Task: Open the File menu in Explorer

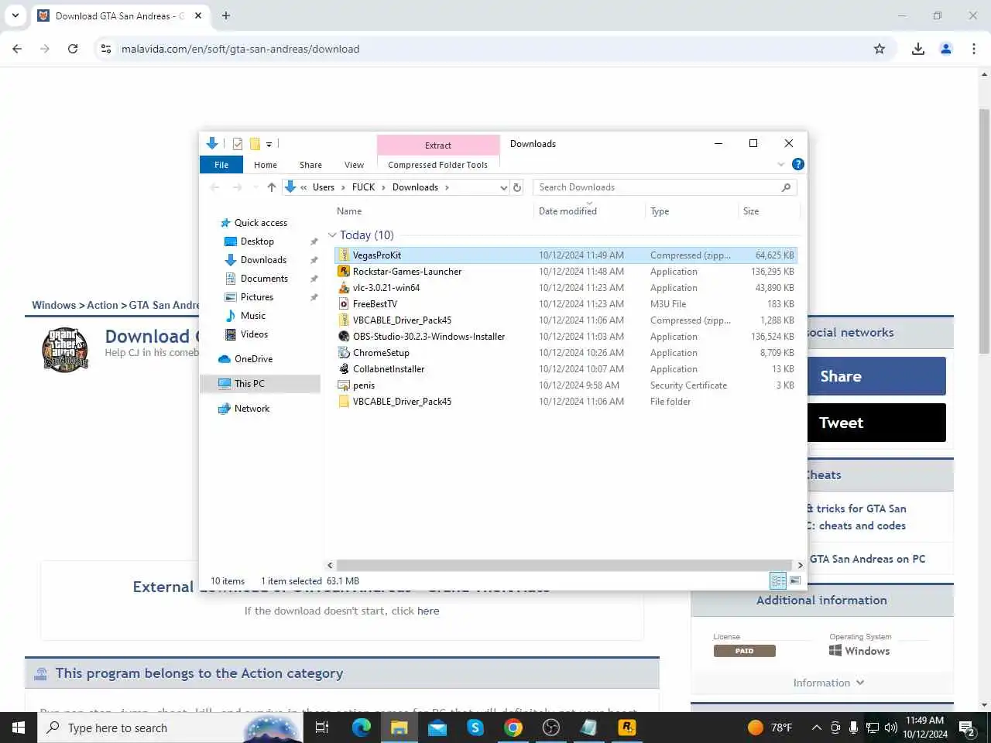Action: pyautogui.click(x=221, y=165)
